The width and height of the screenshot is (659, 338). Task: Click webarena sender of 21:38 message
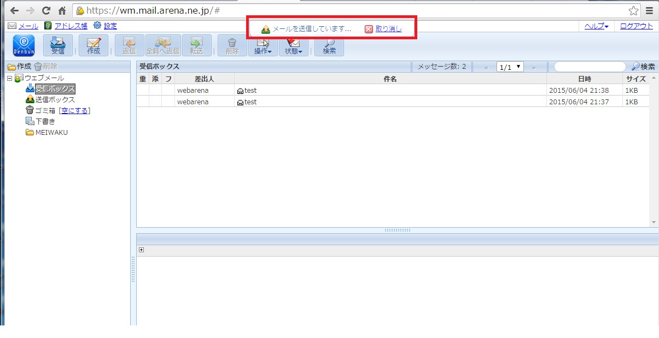point(193,90)
